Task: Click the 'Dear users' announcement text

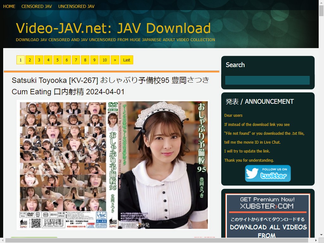Action: tap(233, 115)
